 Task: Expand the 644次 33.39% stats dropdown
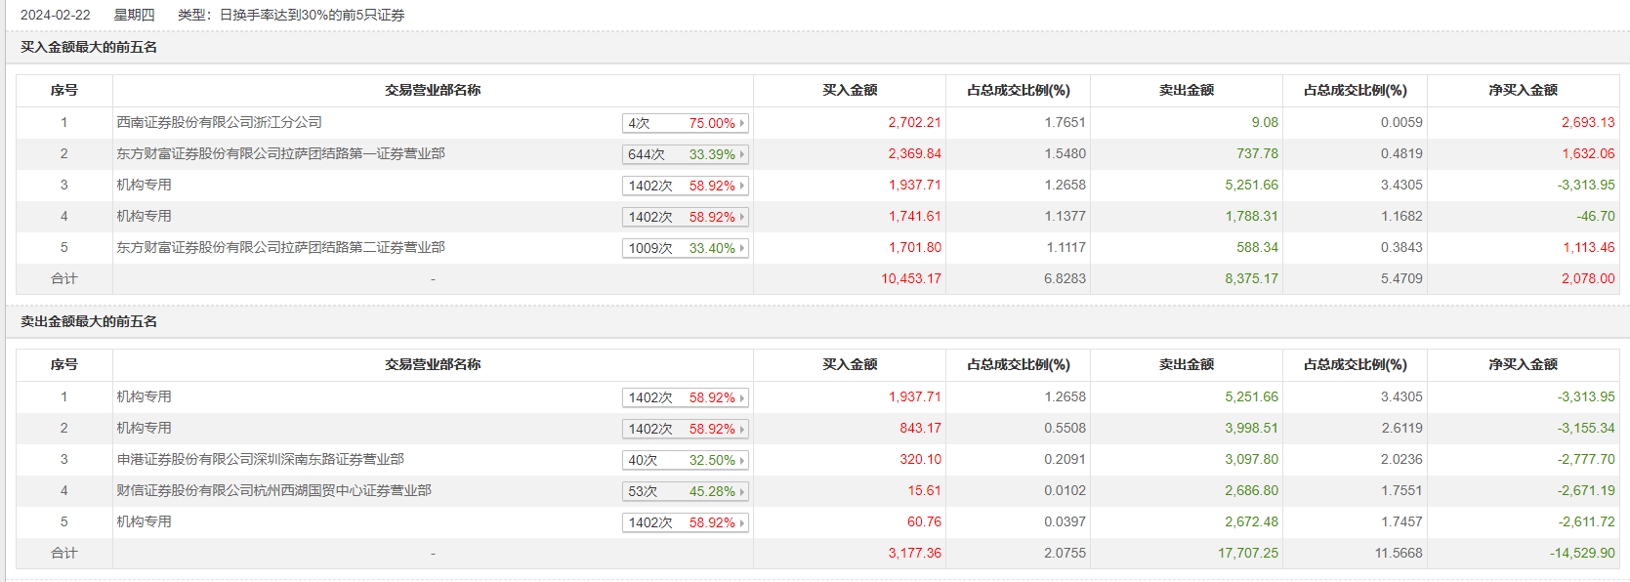[x=742, y=154]
